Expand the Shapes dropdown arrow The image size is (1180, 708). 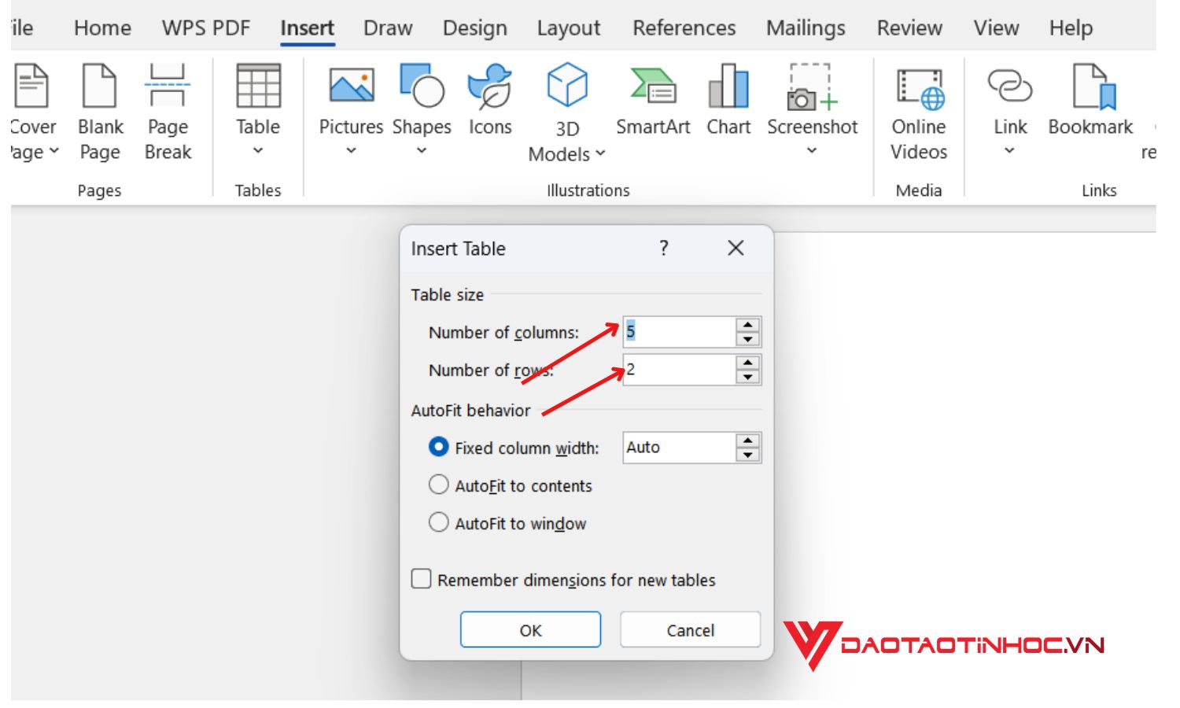[x=422, y=151]
